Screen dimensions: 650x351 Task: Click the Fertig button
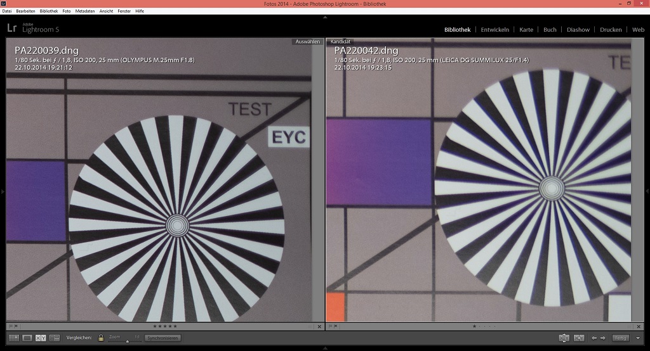click(x=620, y=338)
